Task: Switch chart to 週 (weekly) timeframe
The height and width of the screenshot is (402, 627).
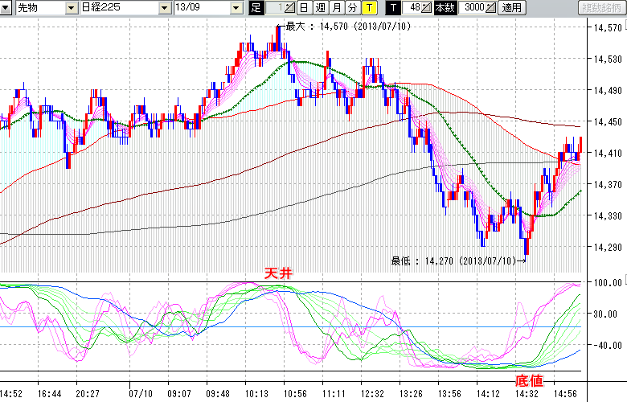Action: click(320, 8)
